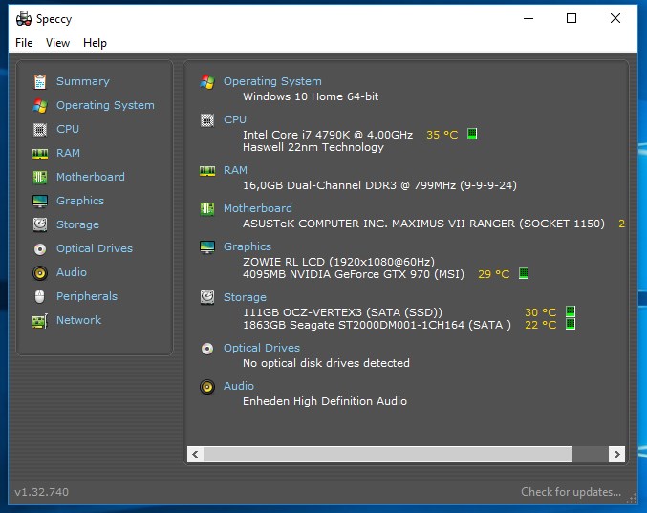The width and height of the screenshot is (647, 513).
Task: Click the green CPU temperature indicator
Action: [471, 135]
